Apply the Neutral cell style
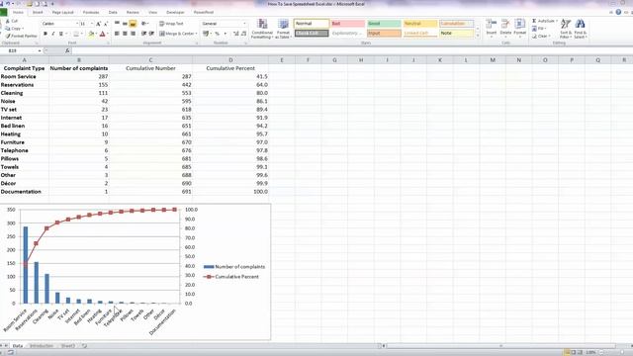This screenshot has width=633, height=356. coord(419,24)
